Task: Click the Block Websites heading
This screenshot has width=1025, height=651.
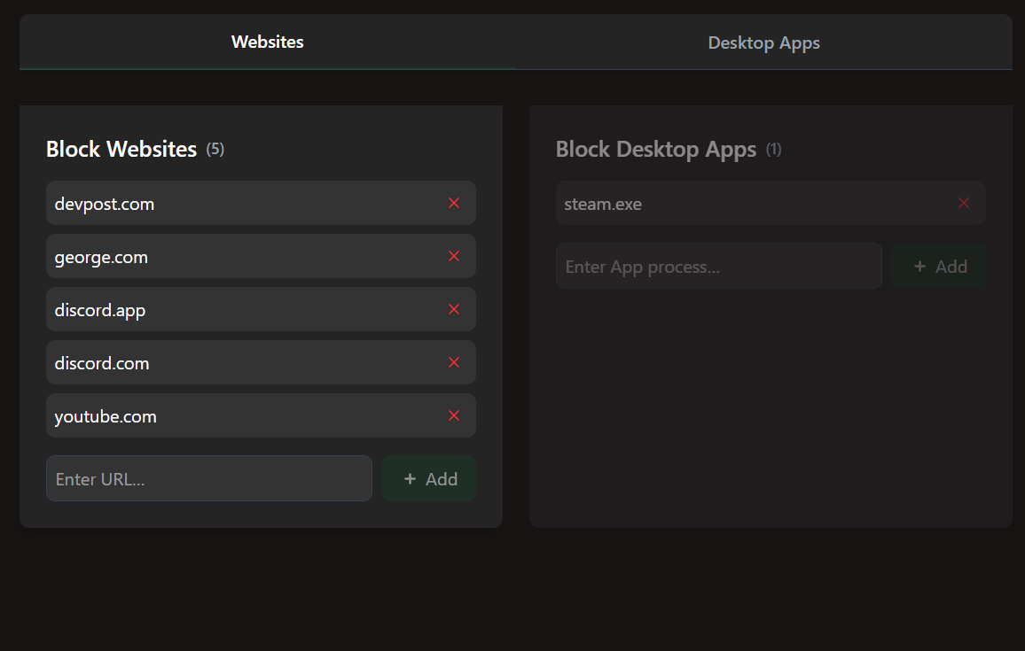Action: tap(121, 149)
